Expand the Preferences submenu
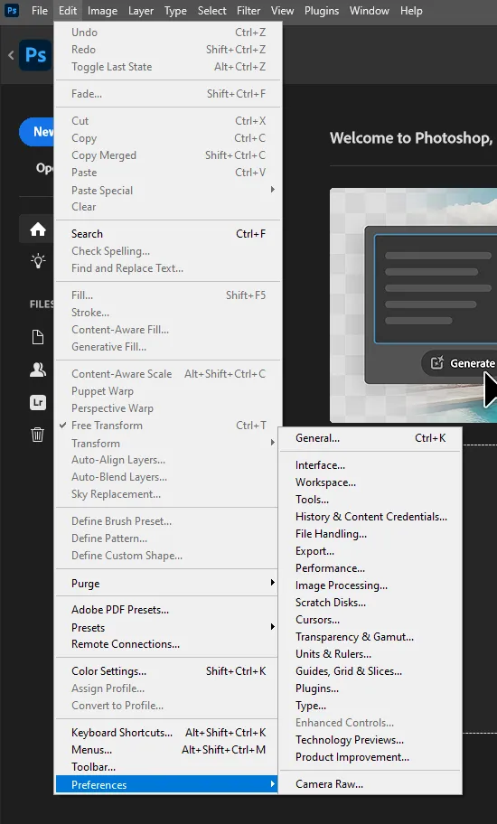The width and height of the screenshot is (497, 824). [x=168, y=784]
